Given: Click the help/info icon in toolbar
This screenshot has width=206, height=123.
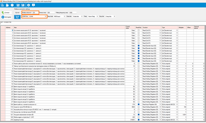Looking at the screenshot, I should point(34,5).
